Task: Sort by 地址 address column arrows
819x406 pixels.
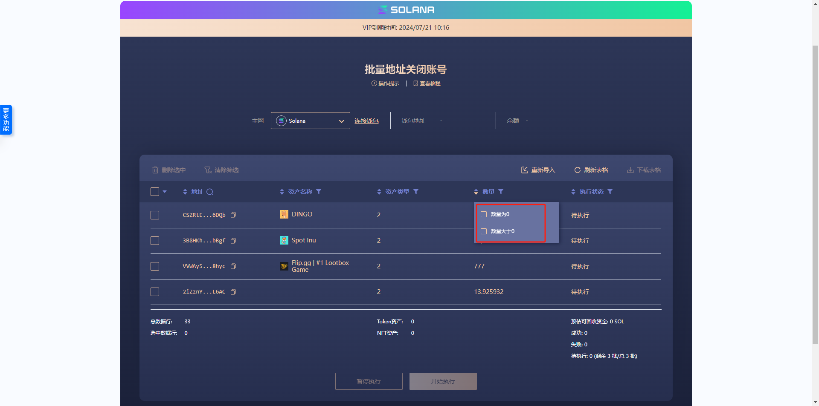Action: 185,192
